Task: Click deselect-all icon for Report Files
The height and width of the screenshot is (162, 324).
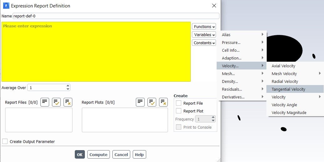Action: (x=68, y=102)
